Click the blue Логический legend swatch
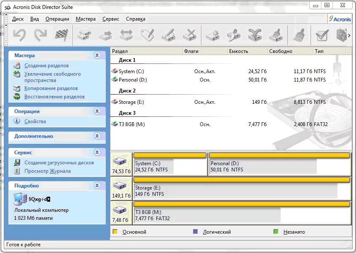The height and width of the screenshot is (253, 356). pos(195,232)
